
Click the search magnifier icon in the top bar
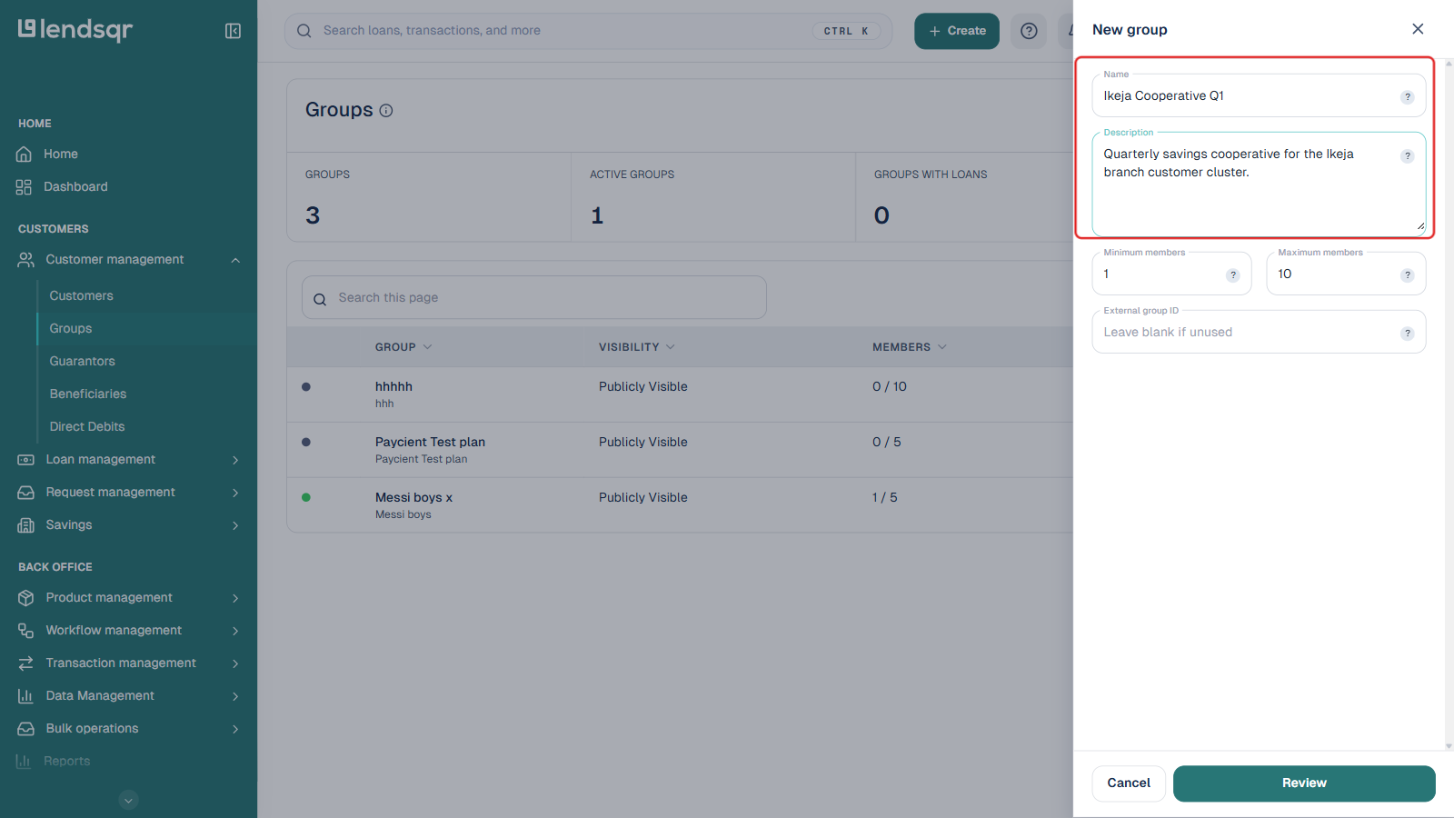304,31
